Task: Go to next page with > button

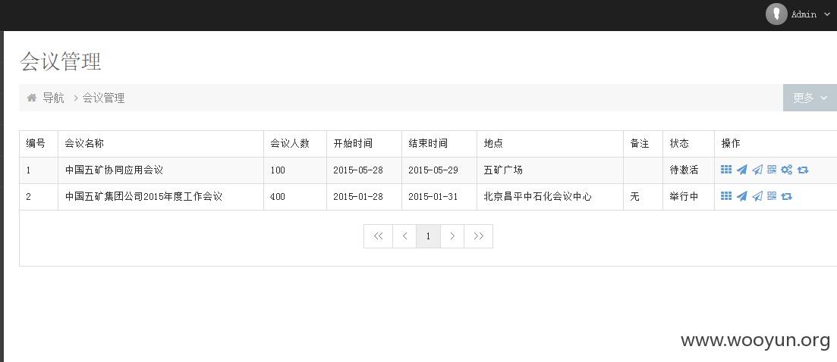Action: pyautogui.click(x=452, y=236)
